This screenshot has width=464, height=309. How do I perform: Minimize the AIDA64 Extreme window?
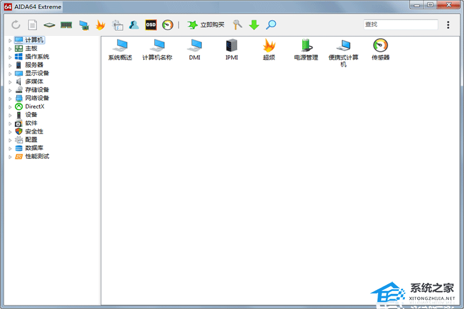(416, 5)
